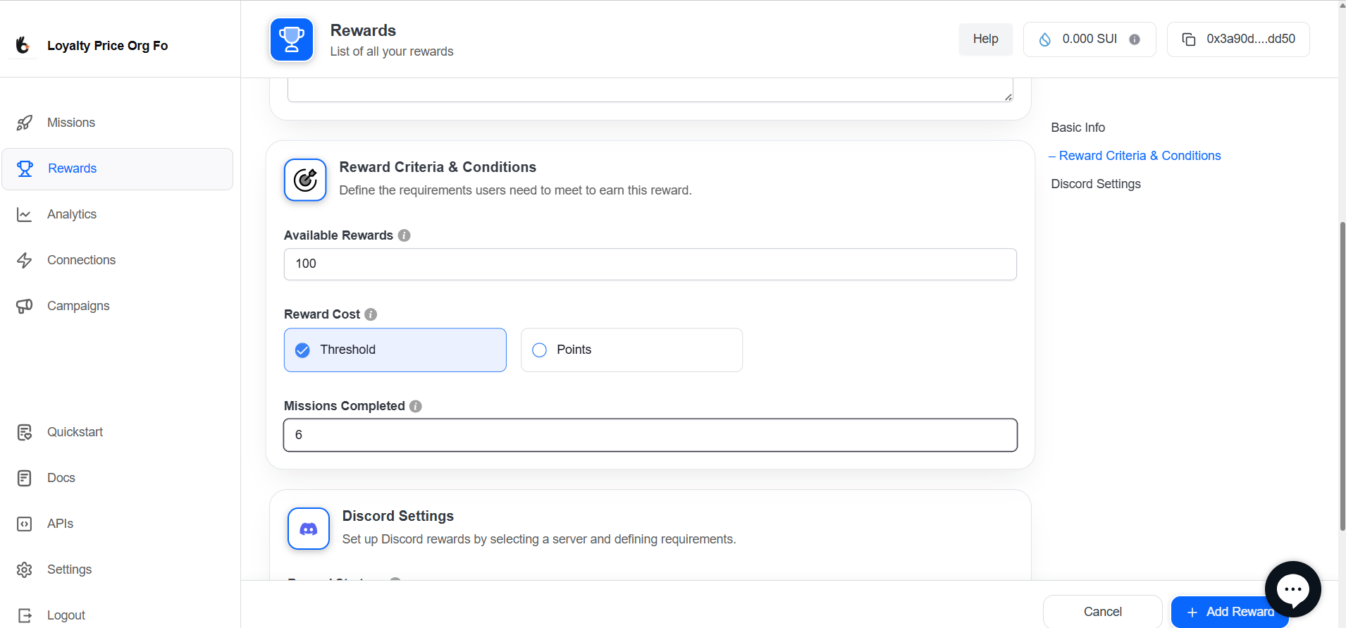Jump to Basic Info section
The height and width of the screenshot is (628, 1346).
point(1078,128)
